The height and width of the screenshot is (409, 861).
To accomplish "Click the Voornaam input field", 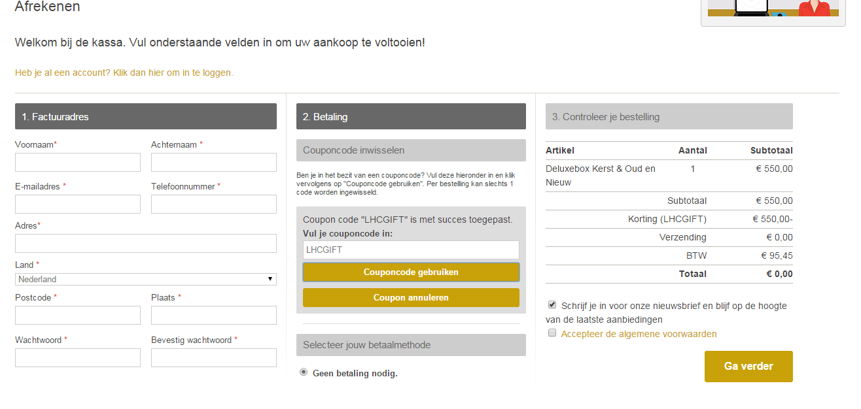I will pos(78,162).
